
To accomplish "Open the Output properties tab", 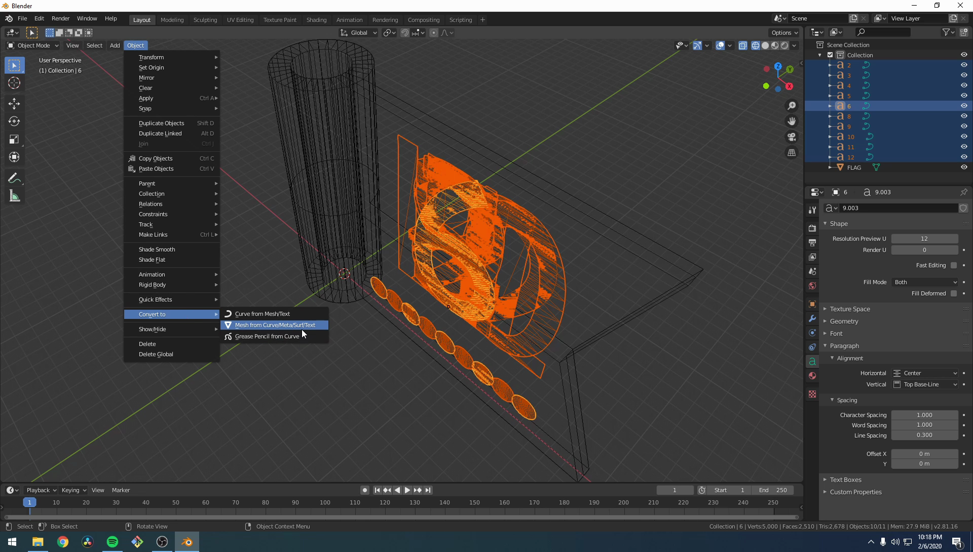I will (x=812, y=243).
